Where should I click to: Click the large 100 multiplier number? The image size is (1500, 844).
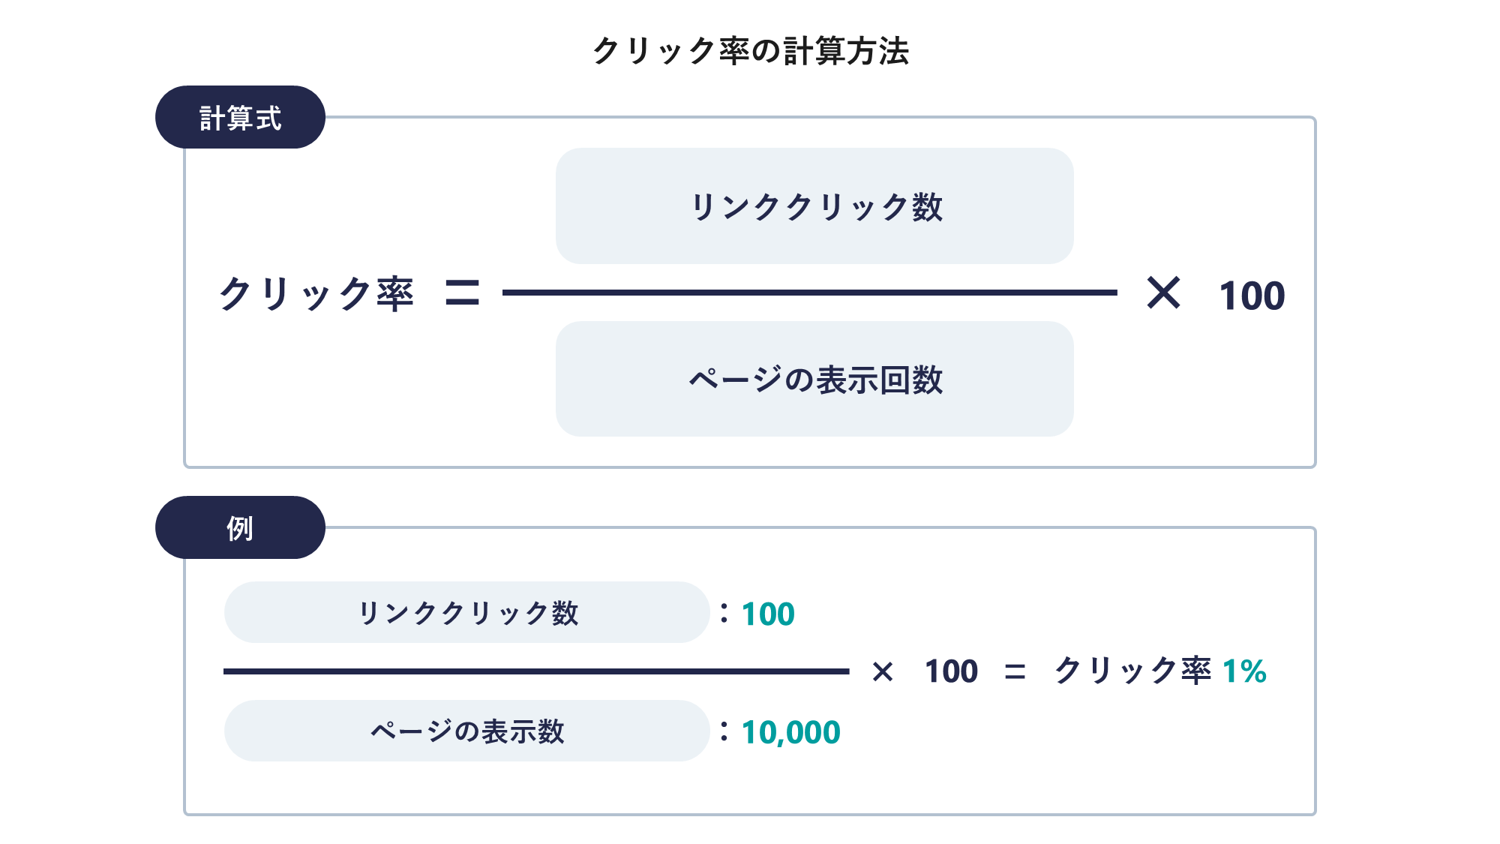pos(1252,295)
